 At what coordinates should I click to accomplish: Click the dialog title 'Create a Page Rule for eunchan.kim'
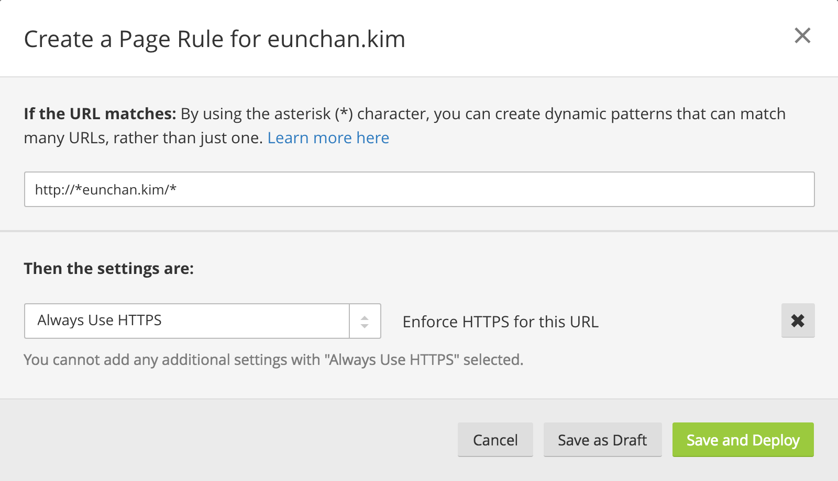pos(215,39)
